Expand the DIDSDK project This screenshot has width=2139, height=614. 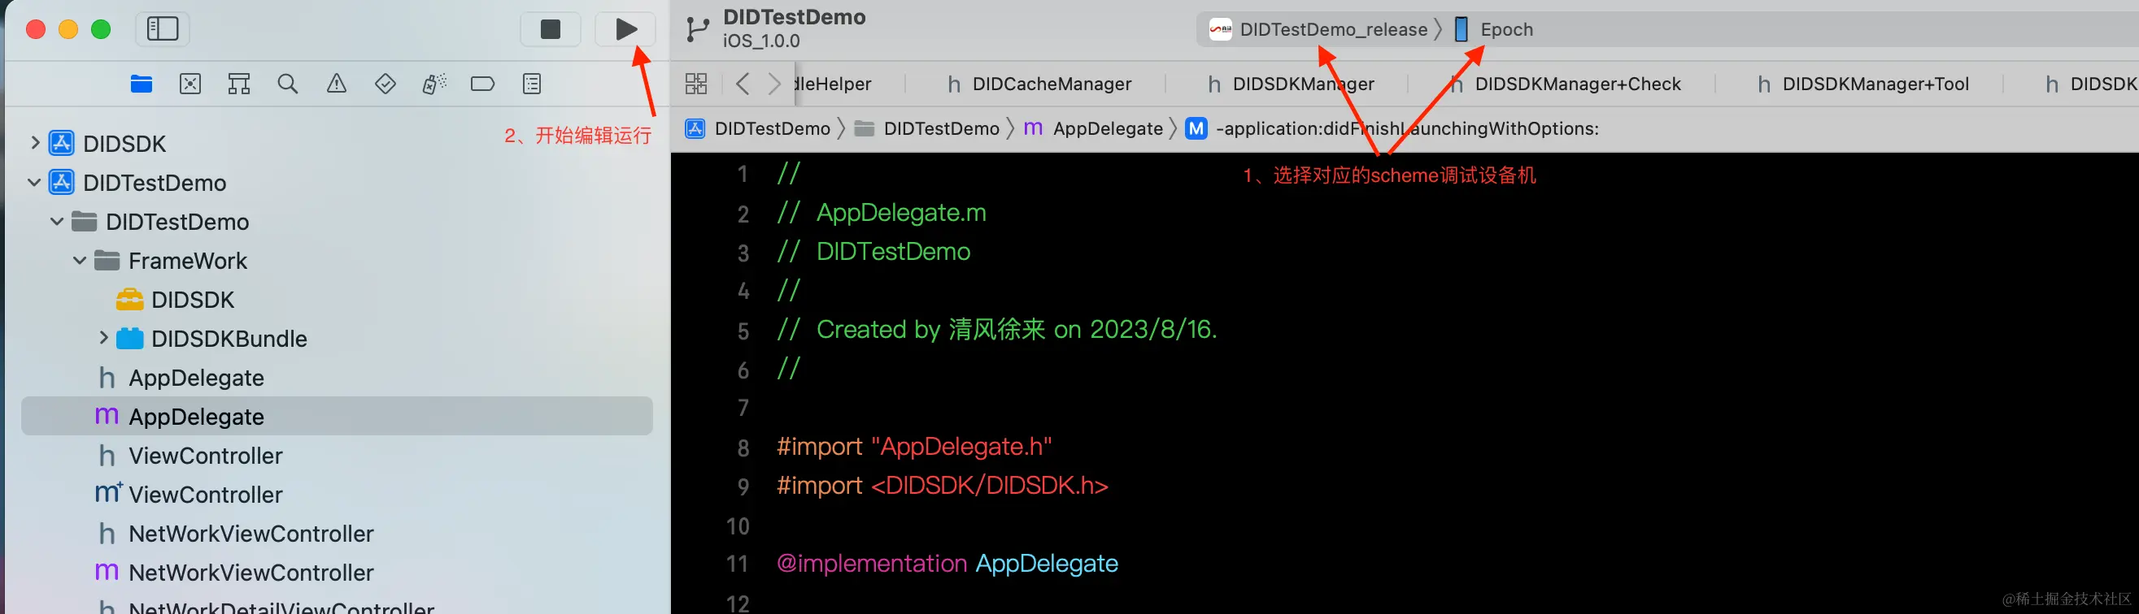34,143
